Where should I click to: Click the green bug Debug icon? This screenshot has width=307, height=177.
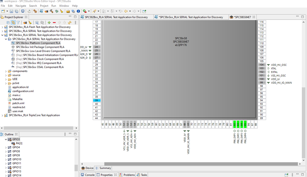point(57,11)
